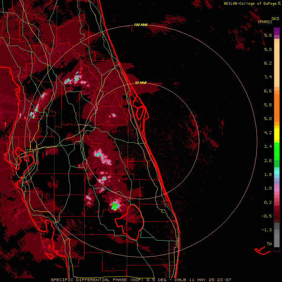The height and width of the screenshot is (282, 282).
Task: Click the TH label on the scale
Action: pos(269,244)
